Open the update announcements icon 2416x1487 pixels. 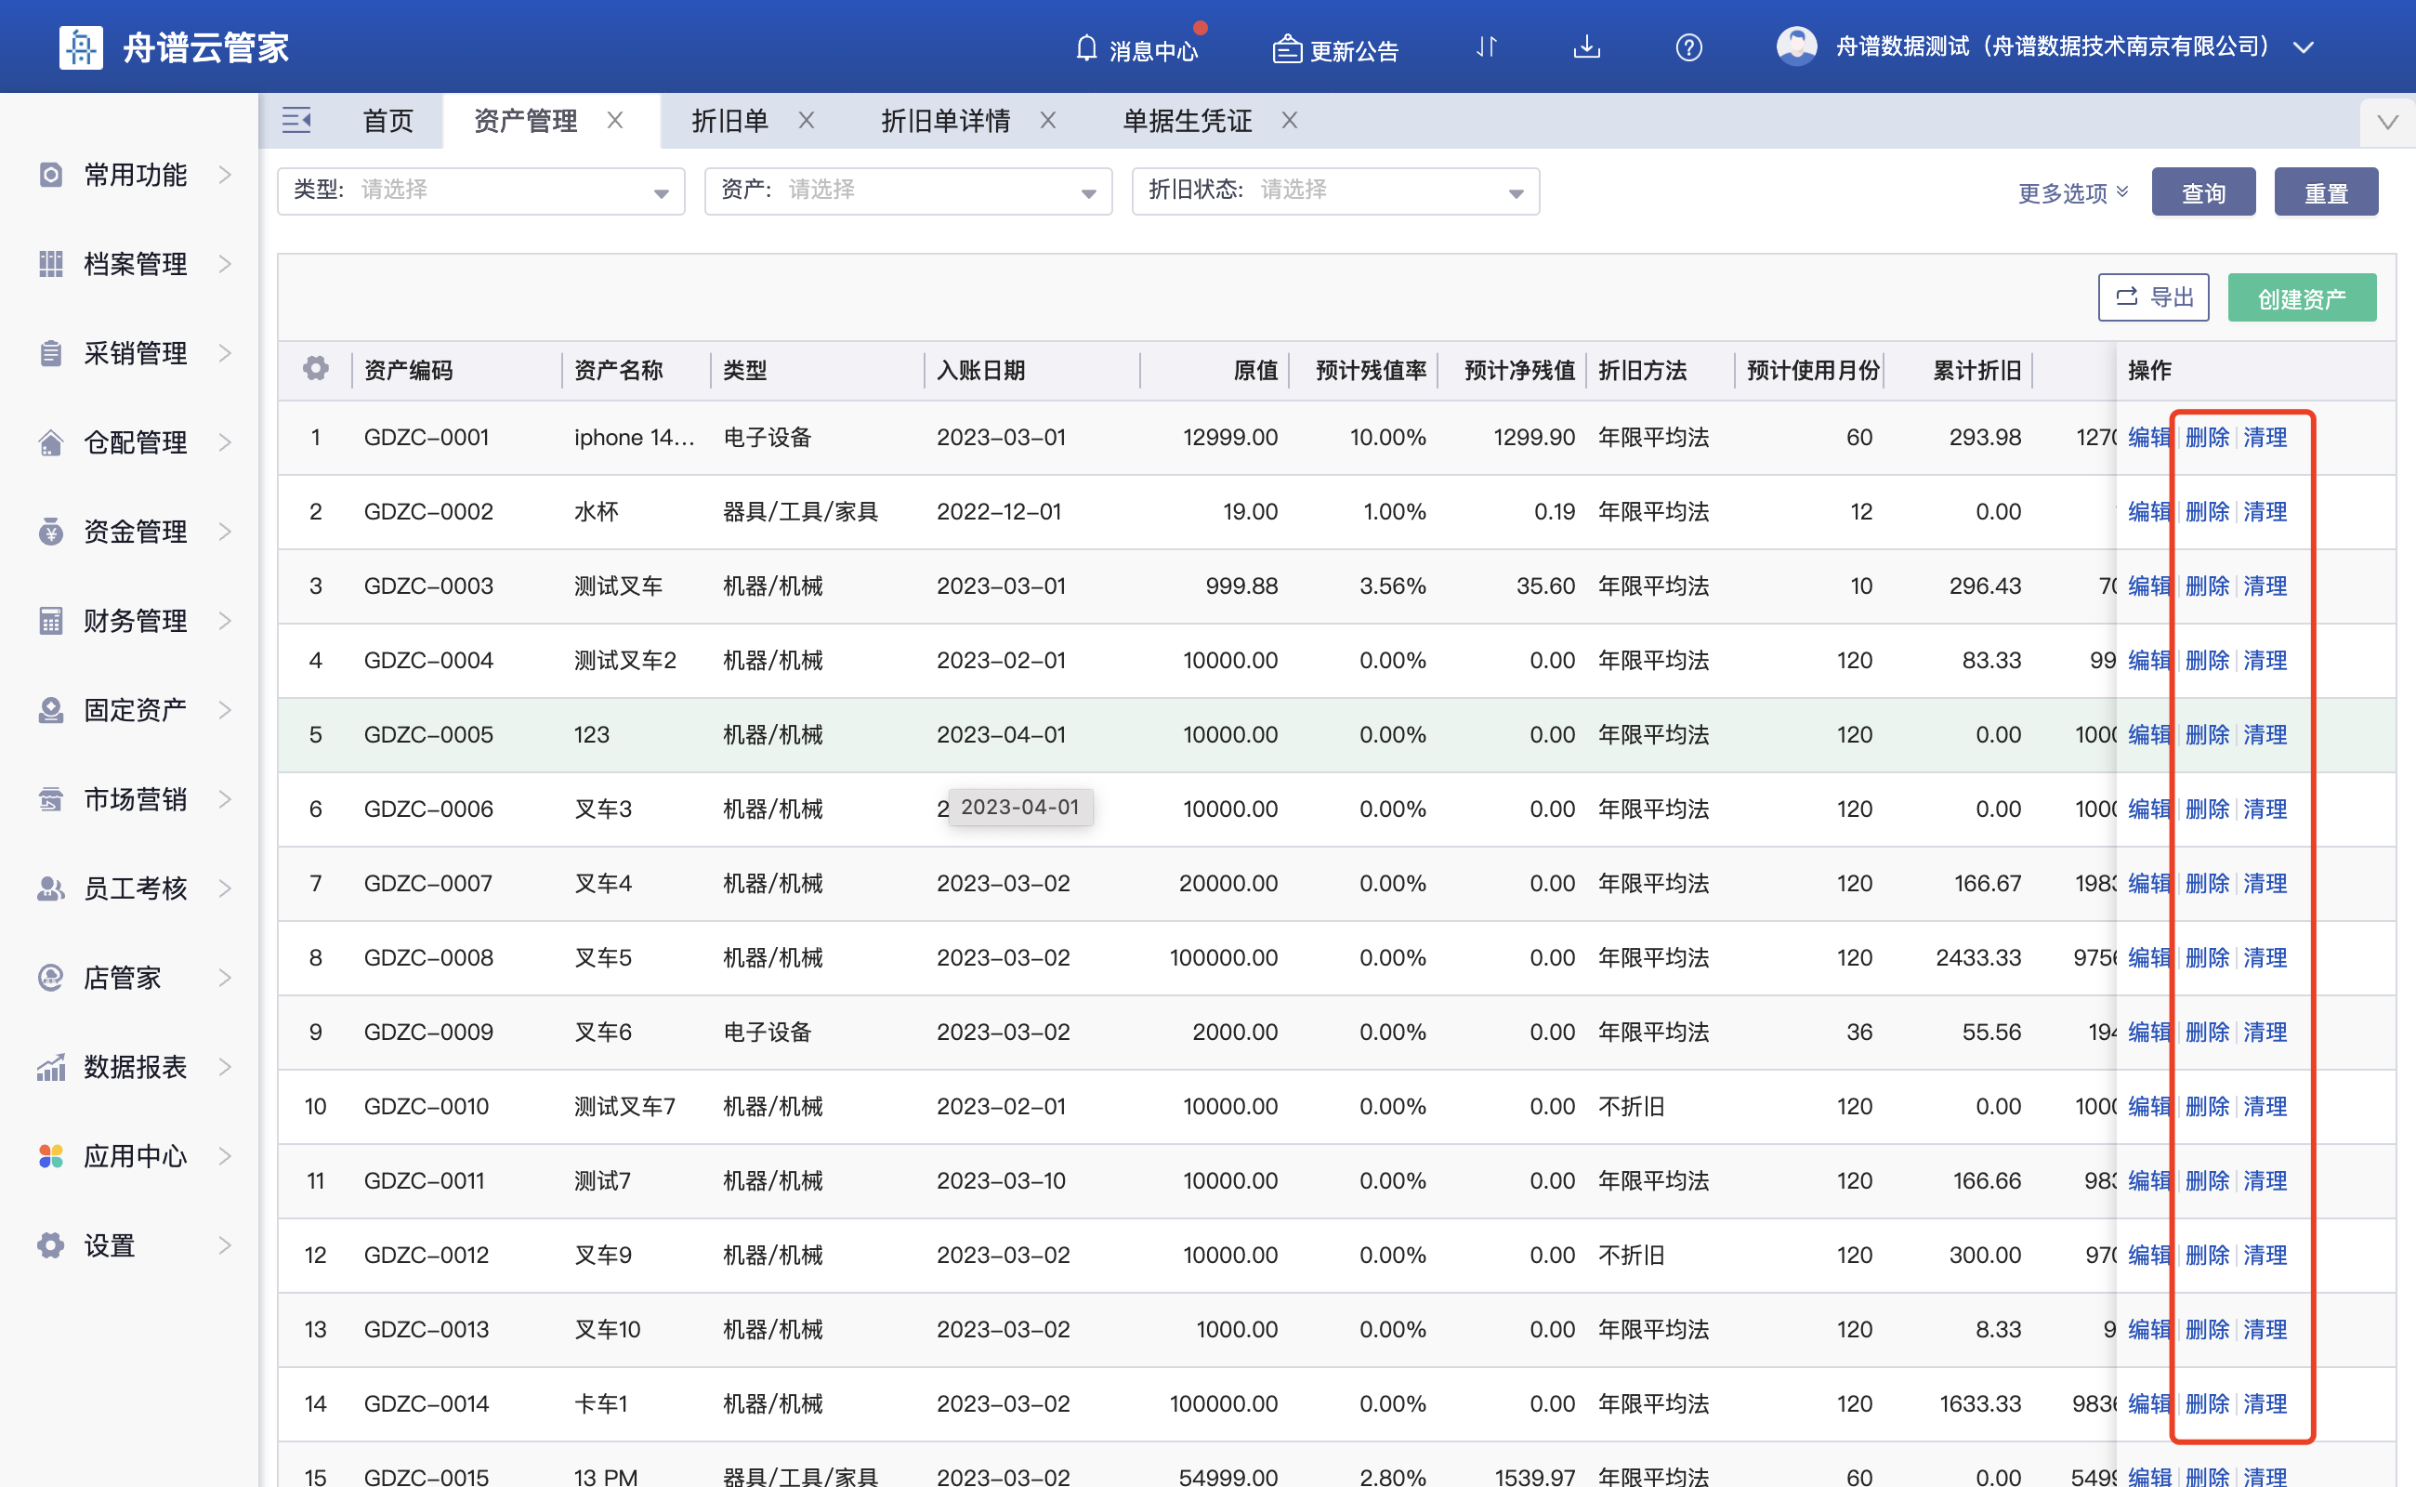[x=1286, y=48]
